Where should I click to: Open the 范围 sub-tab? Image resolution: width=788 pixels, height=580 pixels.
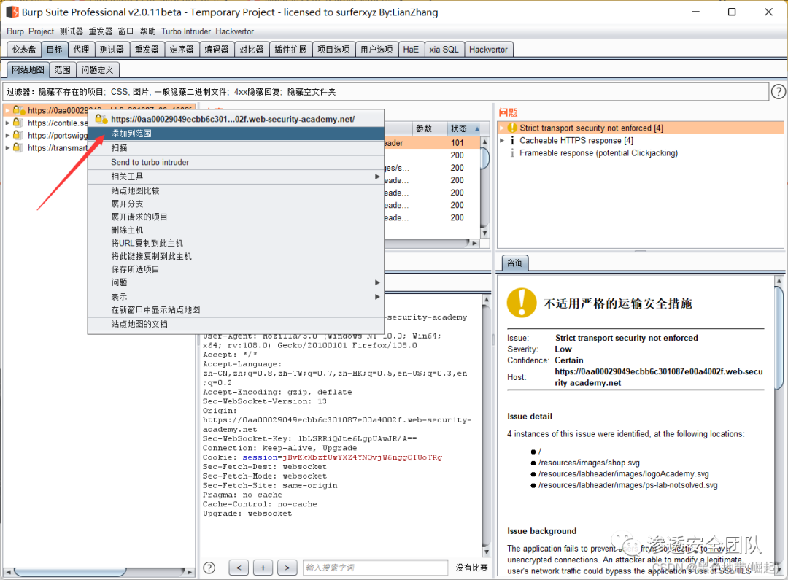pos(62,70)
